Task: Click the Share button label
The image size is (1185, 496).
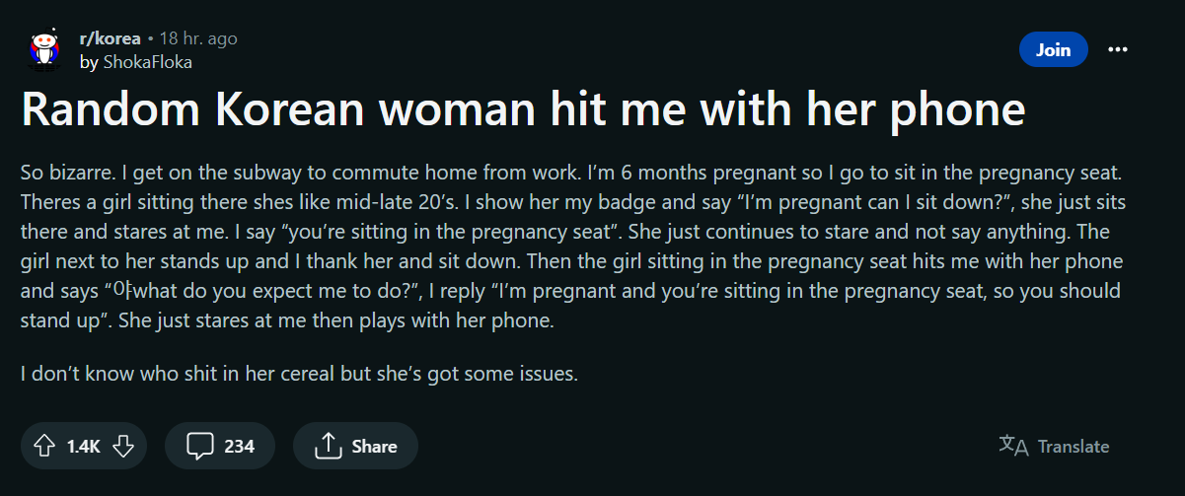Action: click(x=375, y=447)
